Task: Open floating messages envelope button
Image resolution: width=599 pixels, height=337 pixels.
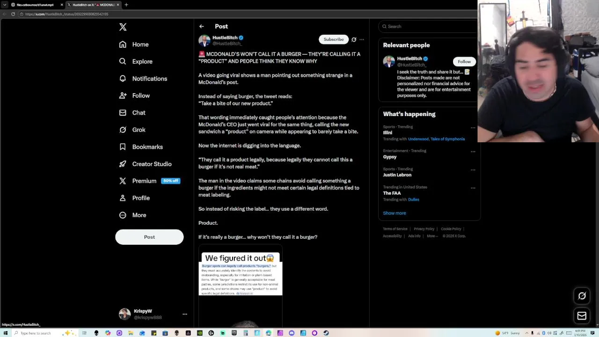Action: point(582,316)
